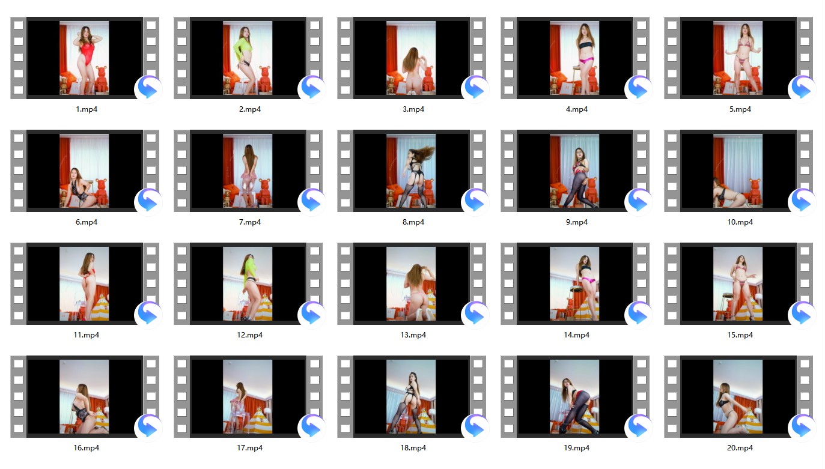Select the 12.mp4 video thumbnail
Viewport: 825px width, 469px height.
coord(248,283)
